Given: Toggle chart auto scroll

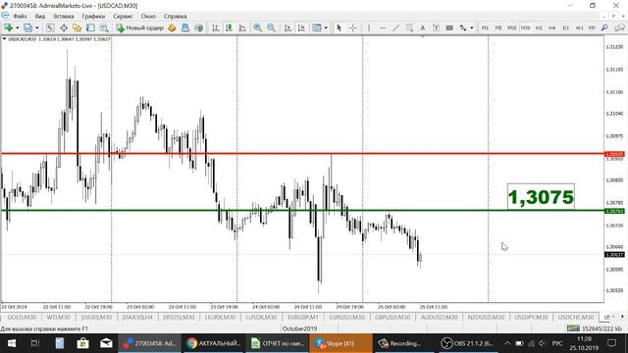Looking at the screenshot, I should point(288,27).
